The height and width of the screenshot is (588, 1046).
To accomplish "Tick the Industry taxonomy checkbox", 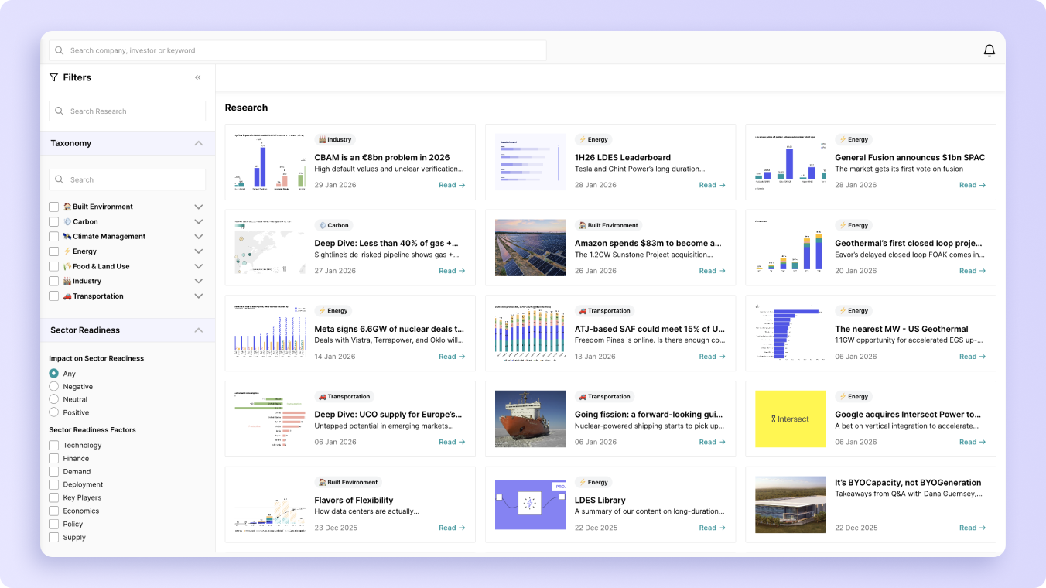I will (x=54, y=282).
